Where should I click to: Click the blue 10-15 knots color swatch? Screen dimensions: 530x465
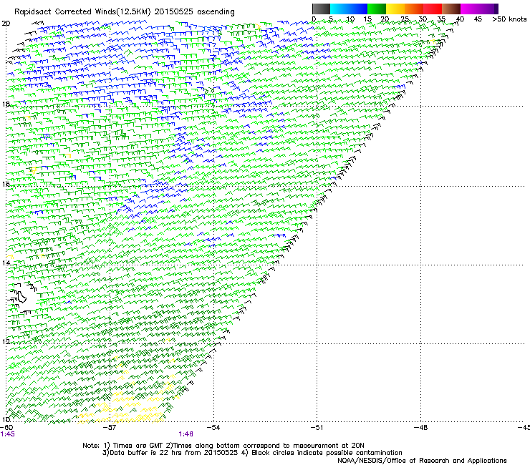tap(358, 9)
